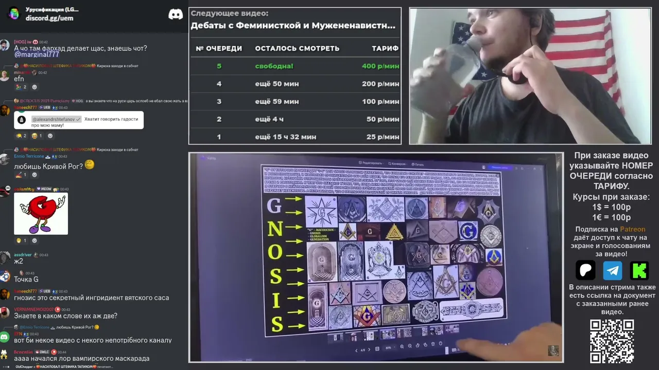The width and height of the screenshot is (659, 370).
Task: Click ещё 50 мин in queue row 4
Action: (277, 84)
